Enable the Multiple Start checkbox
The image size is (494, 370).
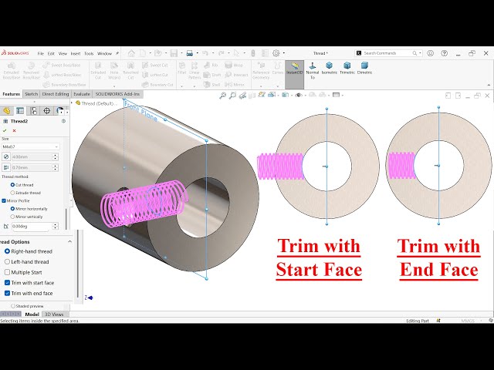pos(7,272)
